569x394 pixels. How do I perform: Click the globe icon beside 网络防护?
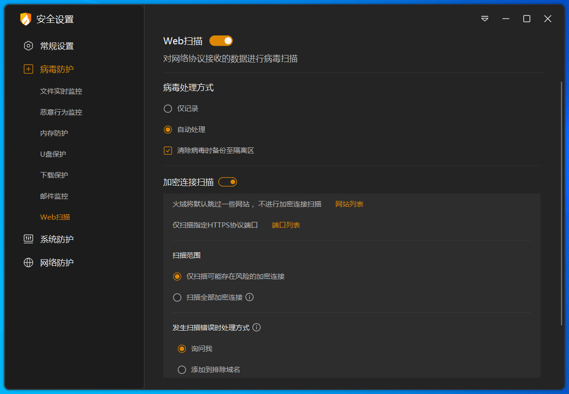(28, 262)
